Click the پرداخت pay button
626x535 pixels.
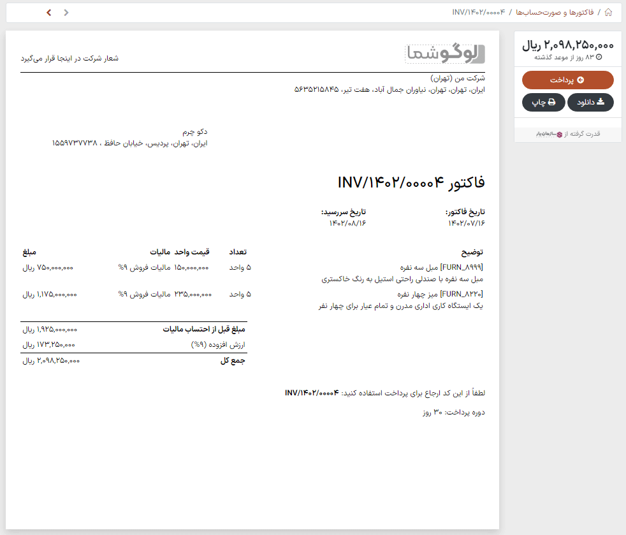(568, 80)
